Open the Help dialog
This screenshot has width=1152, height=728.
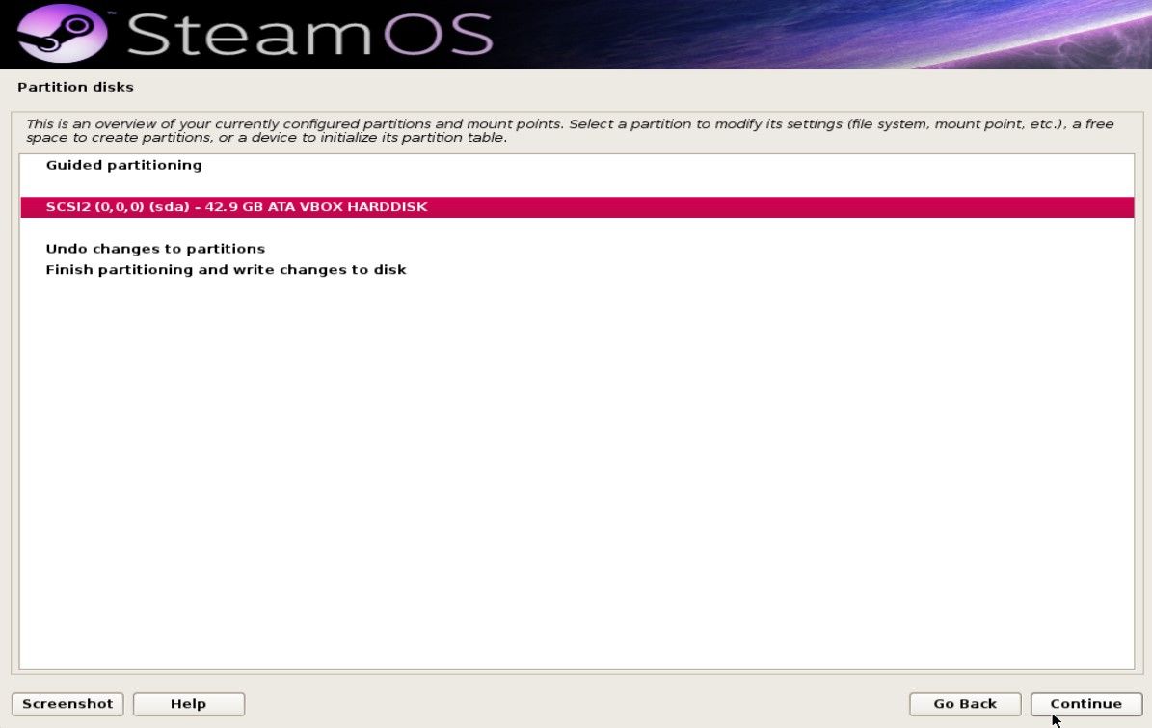click(x=188, y=704)
